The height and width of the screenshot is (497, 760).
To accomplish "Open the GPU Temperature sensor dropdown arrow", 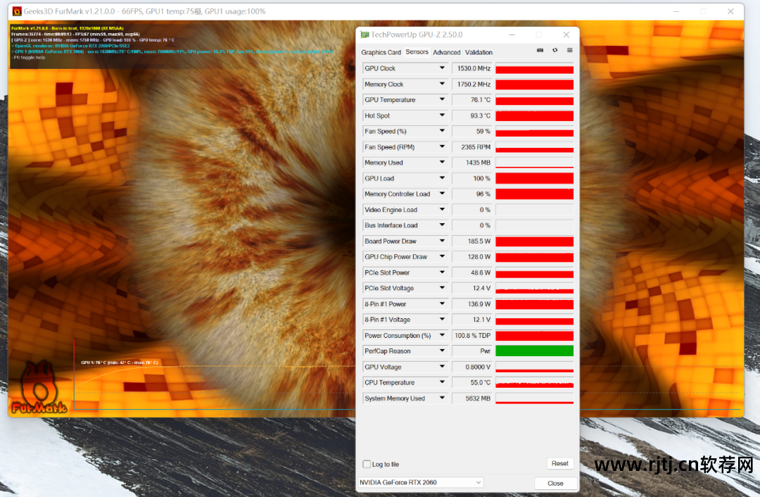I will (x=442, y=99).
